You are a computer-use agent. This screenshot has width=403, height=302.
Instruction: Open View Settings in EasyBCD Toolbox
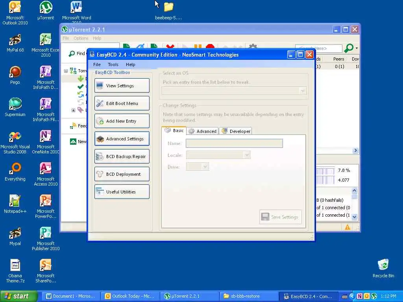pos(122,85)
